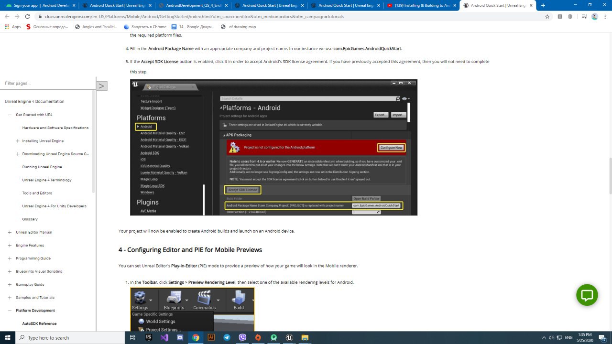Open the Chrome three-dot menu

pos(605,16)
